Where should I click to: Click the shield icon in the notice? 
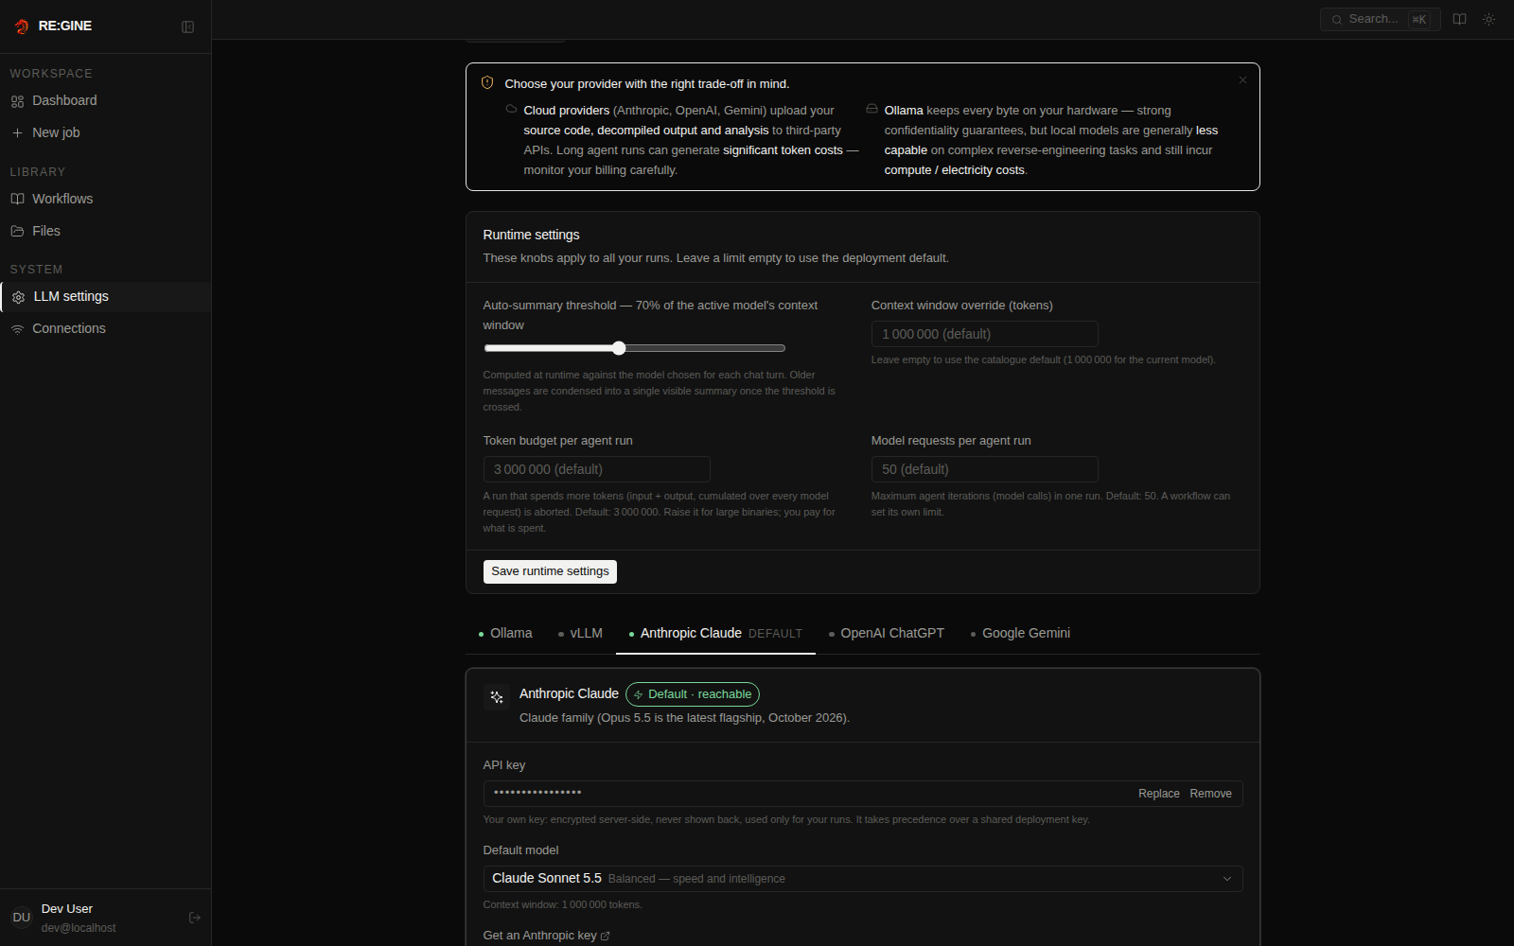[x=487, y=83]
